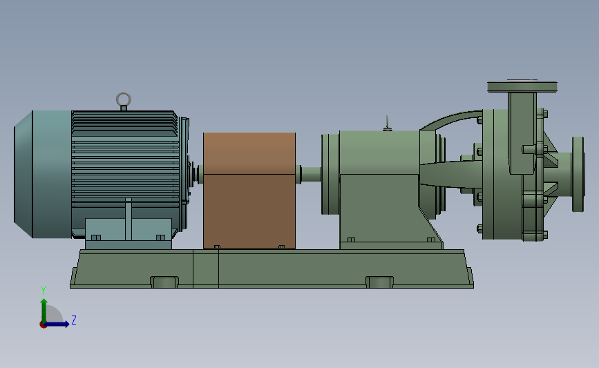Select the green base plate frame
Screen dimensions: 599x368
(272, 269)
